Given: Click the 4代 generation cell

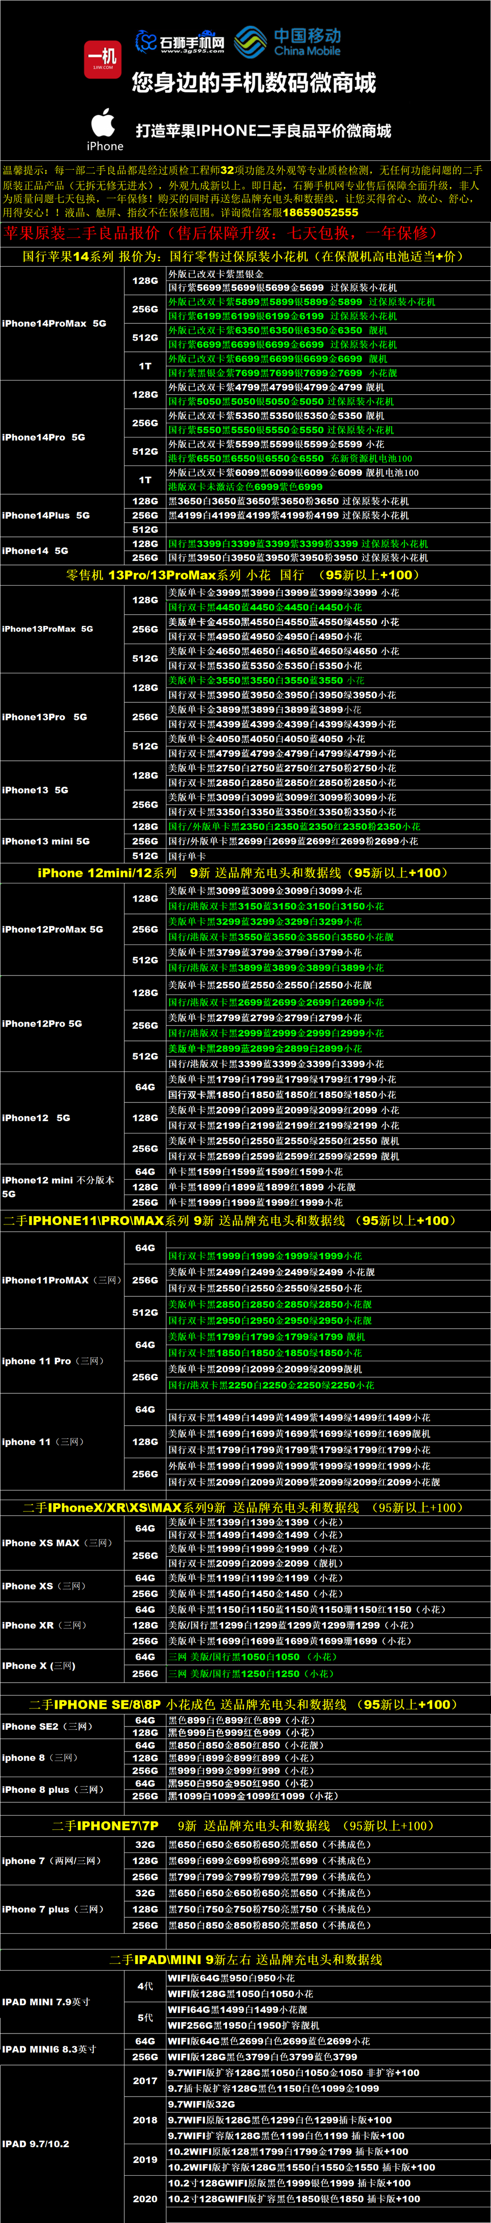Looking at the screenshot, I should tap(144, 1986).
